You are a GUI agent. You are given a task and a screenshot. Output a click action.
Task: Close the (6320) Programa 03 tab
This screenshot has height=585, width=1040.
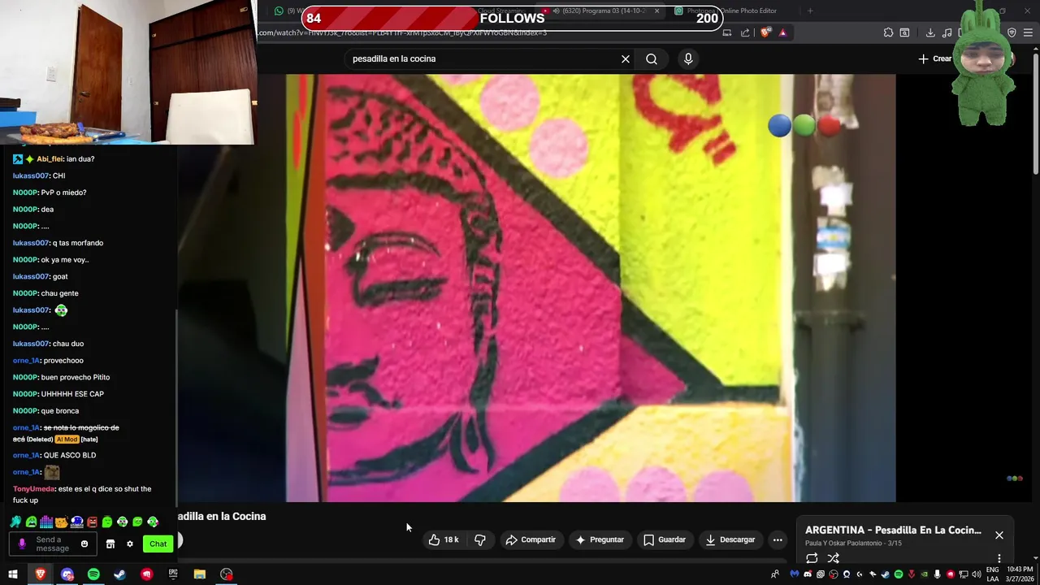tap(656, 11)
